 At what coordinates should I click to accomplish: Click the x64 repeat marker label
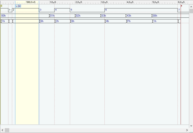tap(18, 6)
